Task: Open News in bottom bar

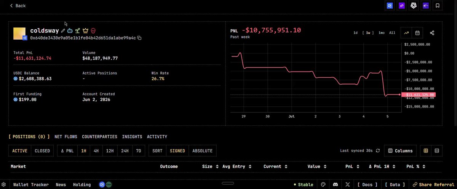Action: coord(61,184)
